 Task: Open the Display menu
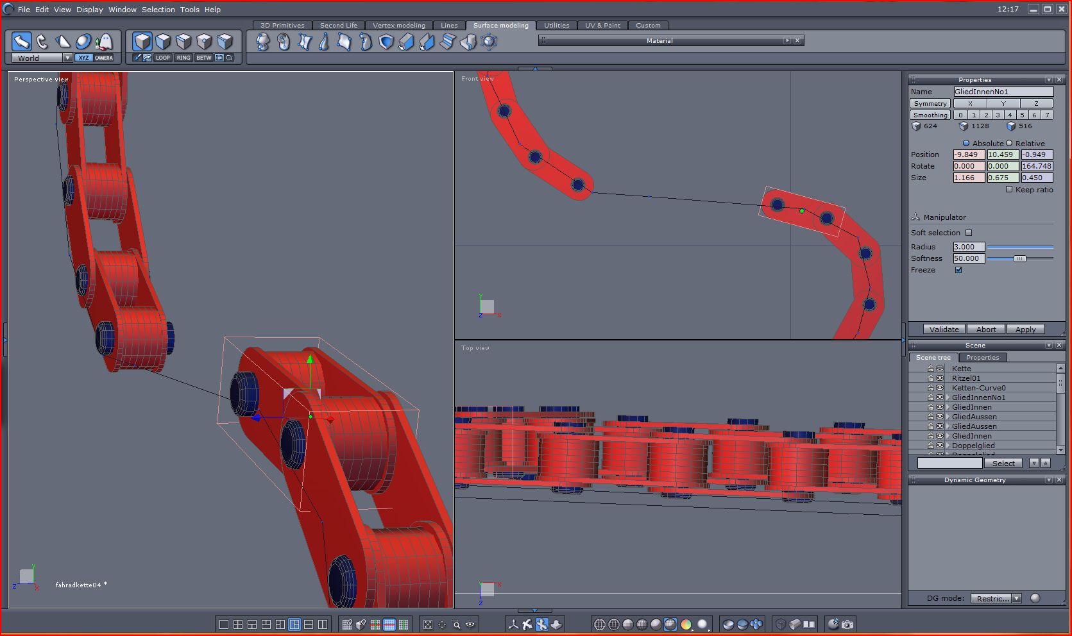click(x=90, y=10)
